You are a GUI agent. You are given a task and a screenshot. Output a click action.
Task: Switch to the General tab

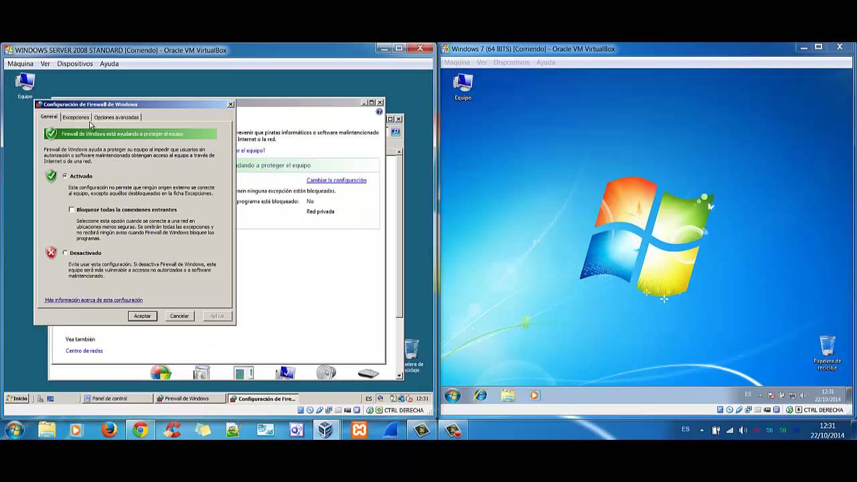[49, 116]
